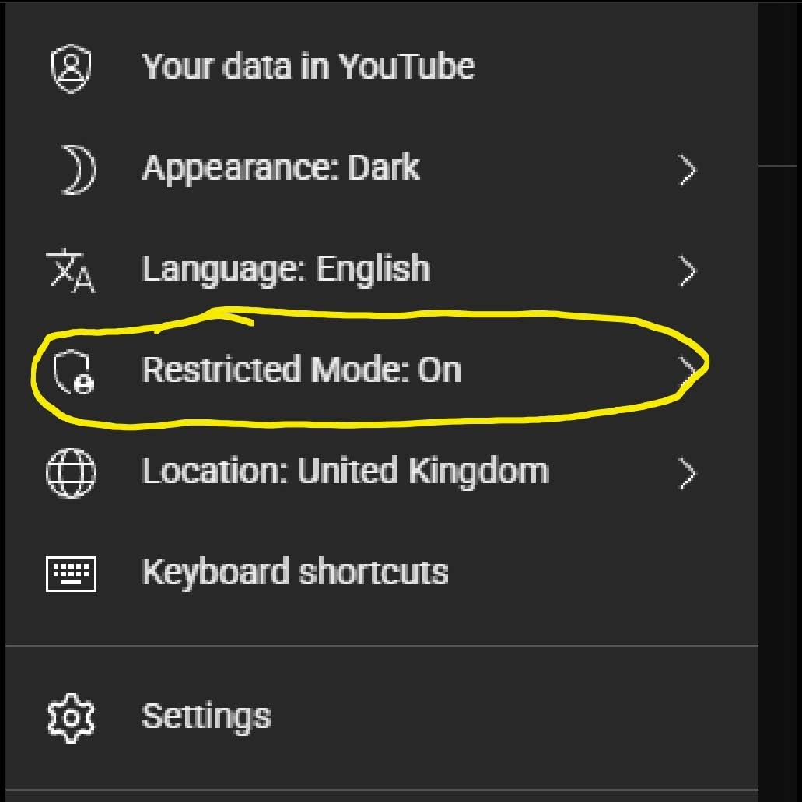Go to Settings via its text label
This screenshot has height=802, width=802.
tap(206, 716)
